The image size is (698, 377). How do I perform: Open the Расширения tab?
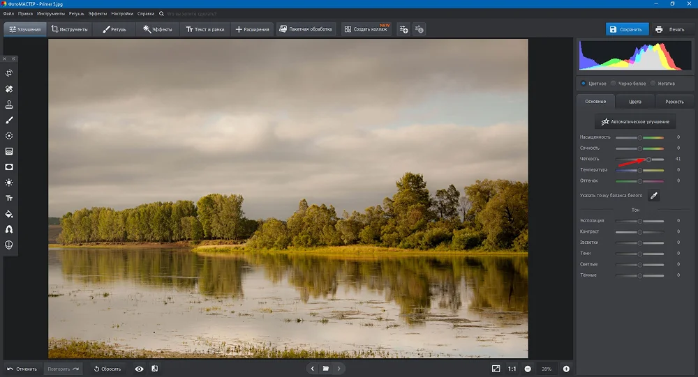[253, 29]
